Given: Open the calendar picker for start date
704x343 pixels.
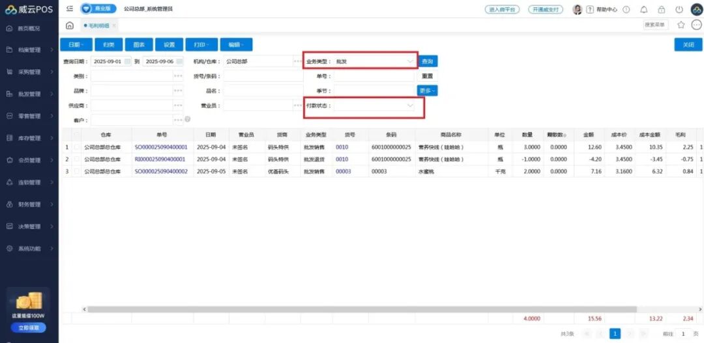Looking at the screenshot, I should (128, 61).
